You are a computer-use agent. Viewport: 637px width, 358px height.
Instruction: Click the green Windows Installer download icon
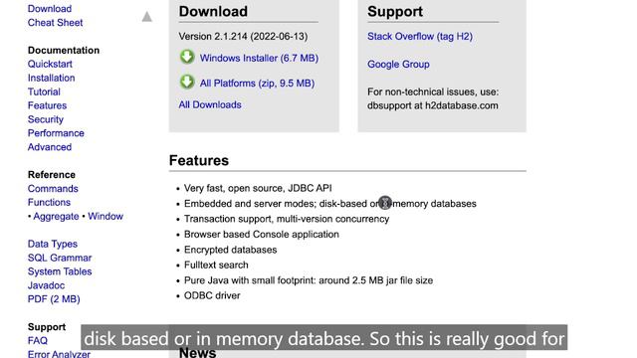pyautogui.click(x=187, y=57)
